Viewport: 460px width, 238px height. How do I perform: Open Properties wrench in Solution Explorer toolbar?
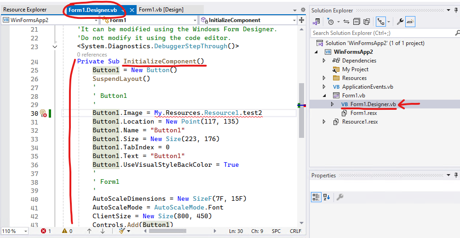pyautogui.click(x=400, y=22)
